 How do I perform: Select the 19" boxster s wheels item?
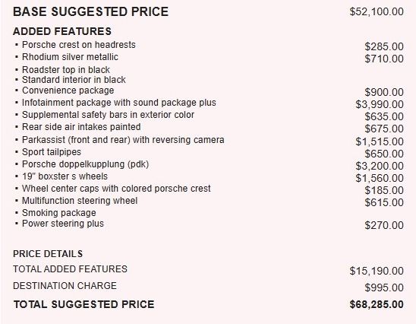65,176
